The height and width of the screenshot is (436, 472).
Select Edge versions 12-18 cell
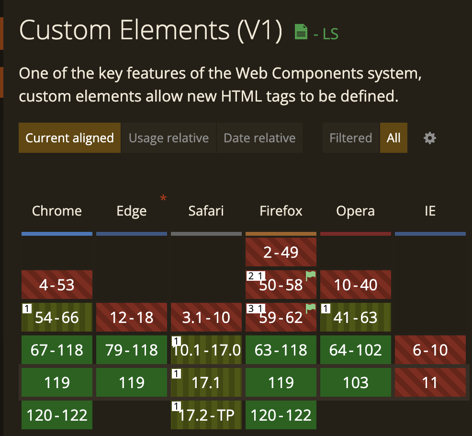[132, 317]
